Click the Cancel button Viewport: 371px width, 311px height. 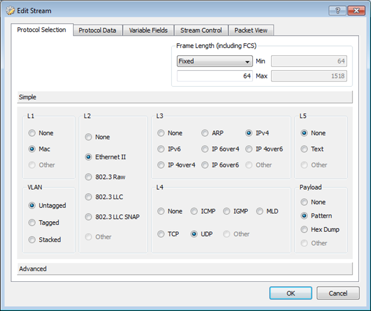tap(338, 293)
